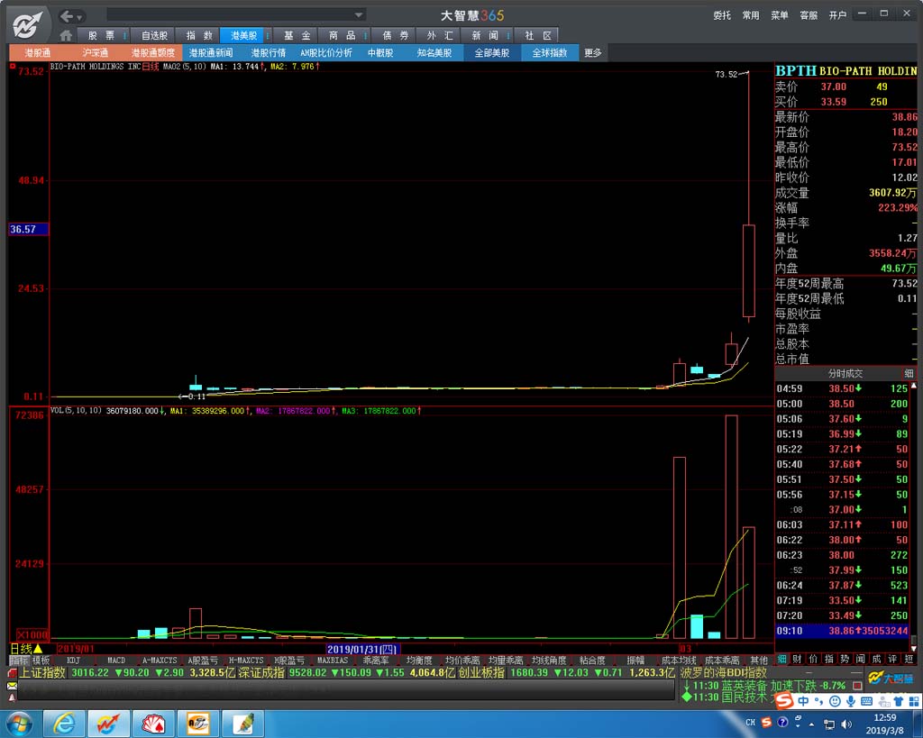Open 港股行情 sub-tab
This screenshot has width=923, height=738.
pyautogui.click(x=268, y=53)
